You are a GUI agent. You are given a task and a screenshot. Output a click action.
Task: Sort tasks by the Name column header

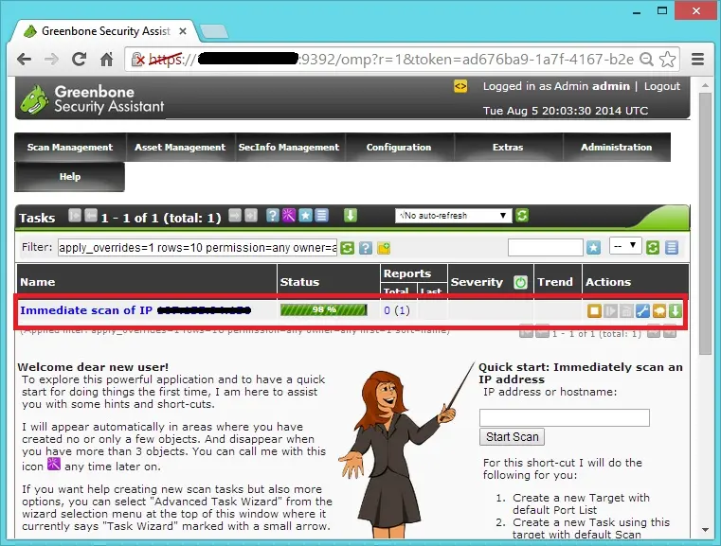click(38, 281)
